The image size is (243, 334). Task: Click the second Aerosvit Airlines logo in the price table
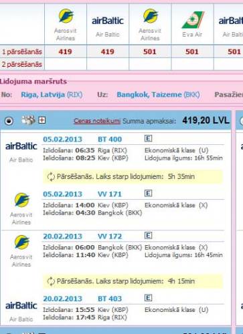[x=151, y=16]
